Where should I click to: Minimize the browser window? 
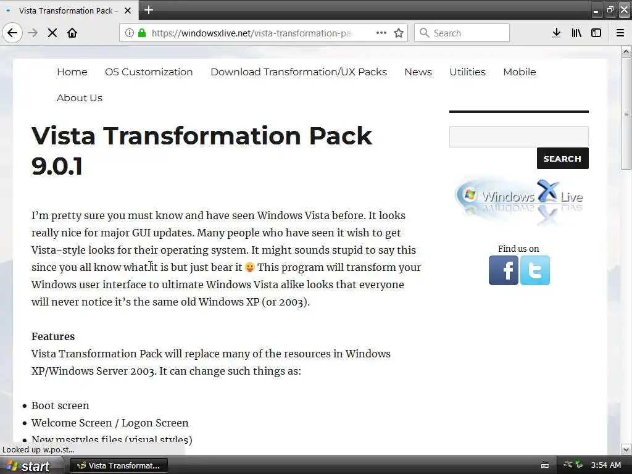pos(596,10)
